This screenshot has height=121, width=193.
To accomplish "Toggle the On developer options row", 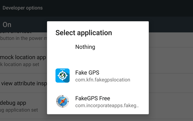I will [7, 25].
